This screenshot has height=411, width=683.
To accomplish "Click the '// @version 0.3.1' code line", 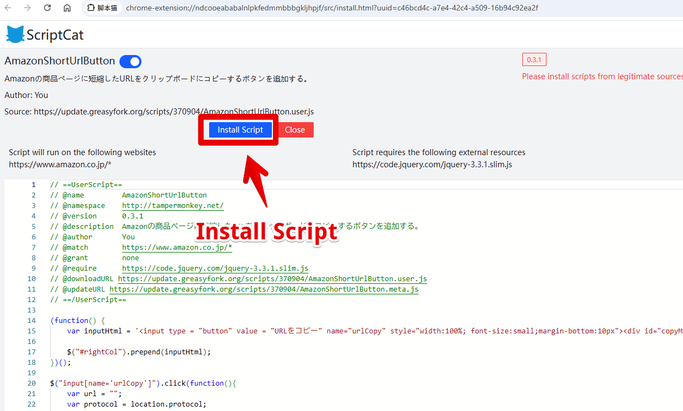I will [96, 216].
